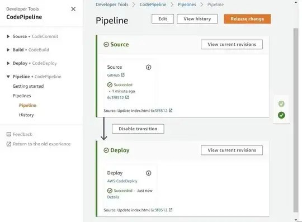Click the Source stage success check icon
The height and width of the screenshot is (222, 302).
click(106, 45)
